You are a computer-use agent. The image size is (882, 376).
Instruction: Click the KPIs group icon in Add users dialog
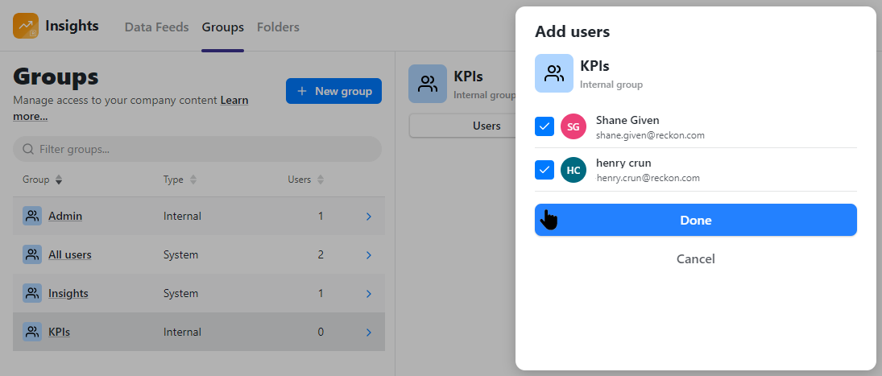tap(554, 73)
